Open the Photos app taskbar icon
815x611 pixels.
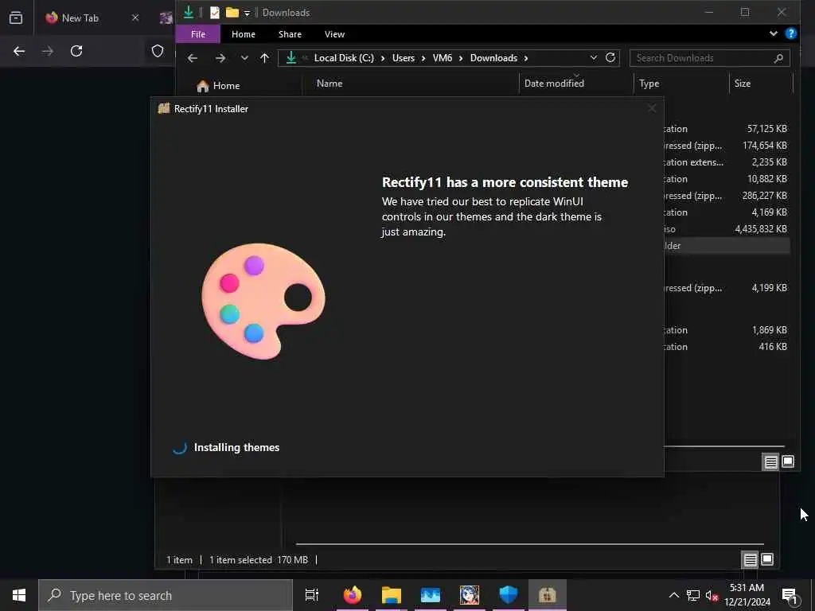tap(431, 595)
